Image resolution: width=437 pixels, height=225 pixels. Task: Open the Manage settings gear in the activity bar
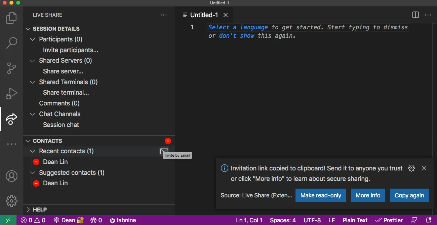(11, 201)
